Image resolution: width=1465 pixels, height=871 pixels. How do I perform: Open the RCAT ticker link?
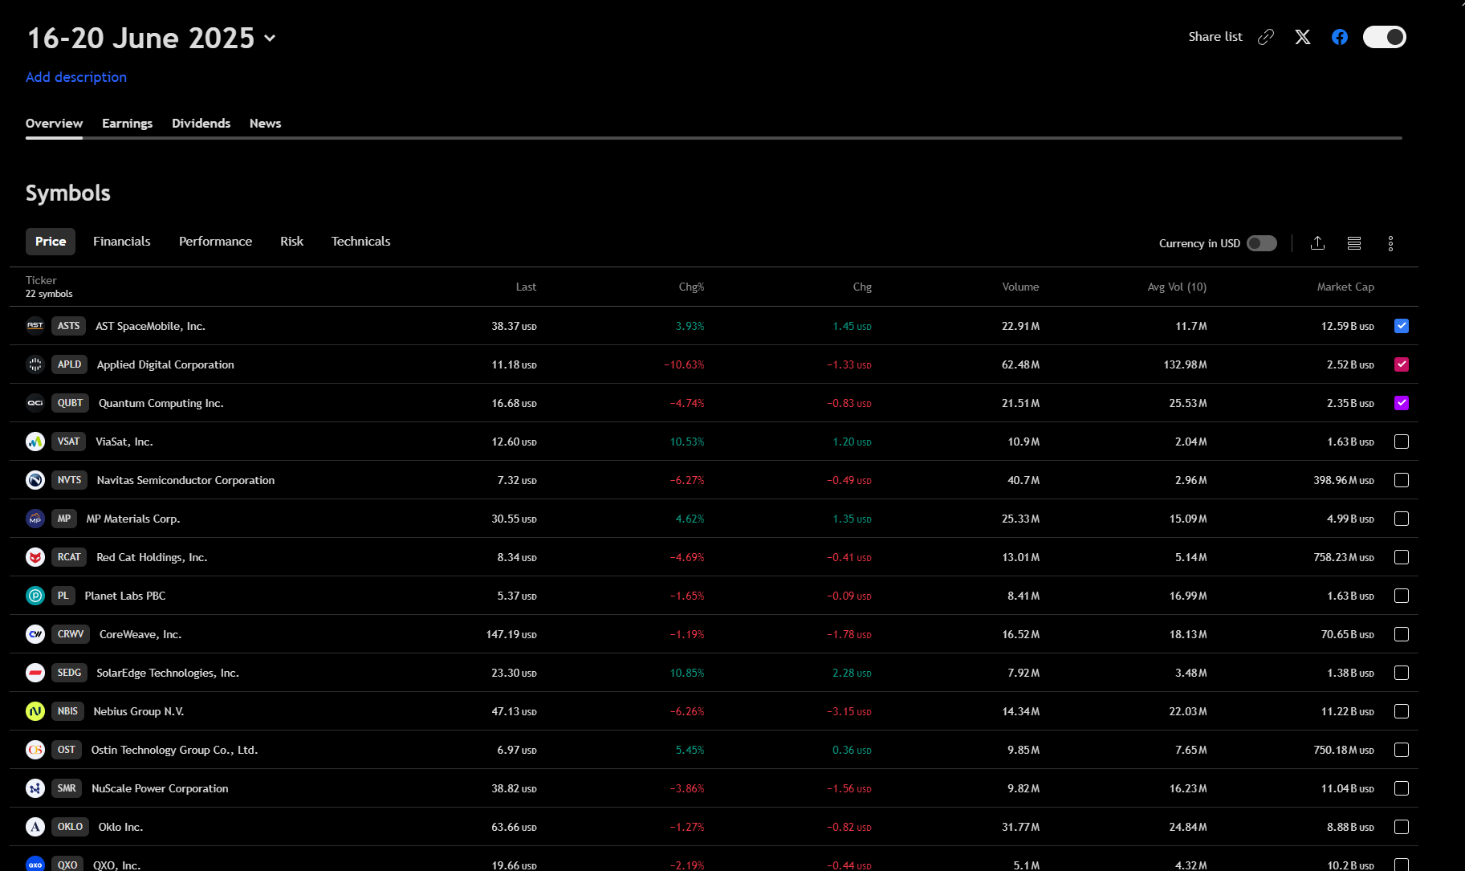pos(69,557)
